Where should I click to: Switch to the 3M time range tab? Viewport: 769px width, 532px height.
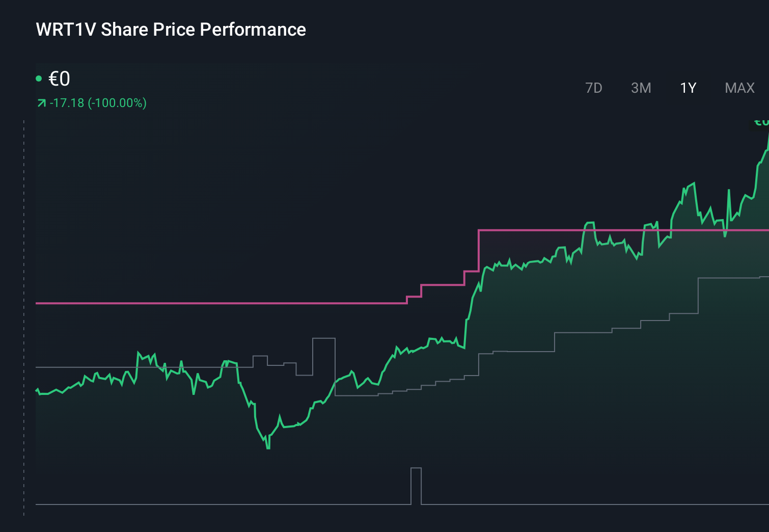[641, 88]
